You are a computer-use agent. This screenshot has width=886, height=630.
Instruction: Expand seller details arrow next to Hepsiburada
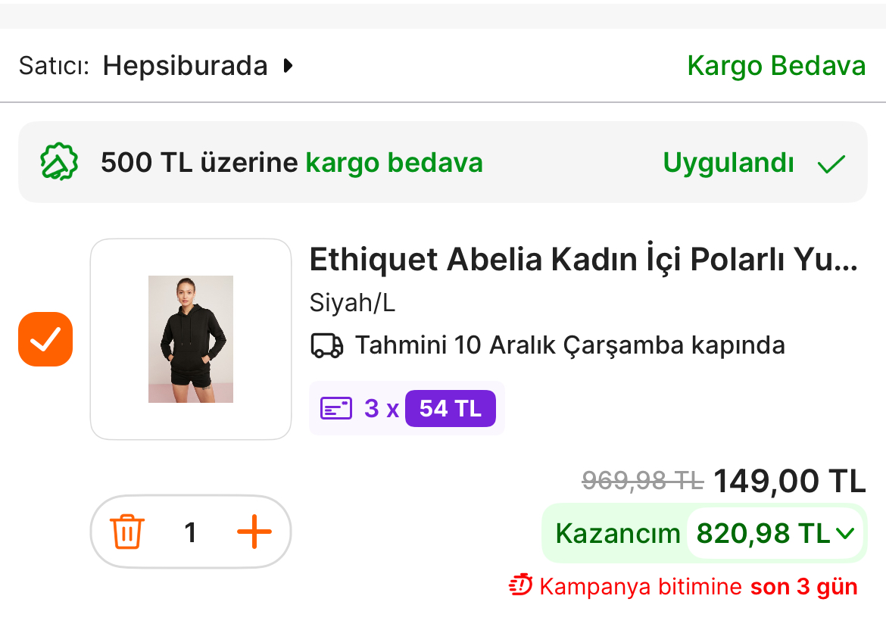pyautogui.click(x=288, y=67)
